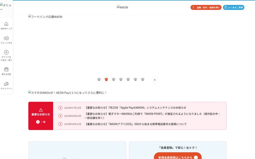The width and height of the screenshot is (255, 159).
Task: Click 新規会員登録はこちらから button
Action: coord(178,157)
